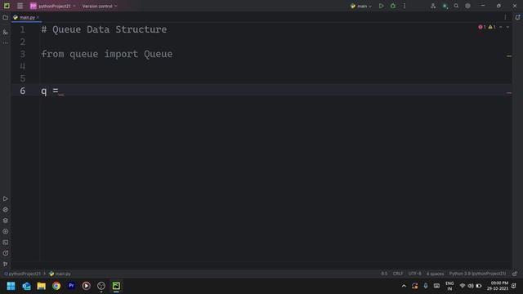Open Python 3.9 interpreter selector
The image size is (523, 294).
(477, 274)
